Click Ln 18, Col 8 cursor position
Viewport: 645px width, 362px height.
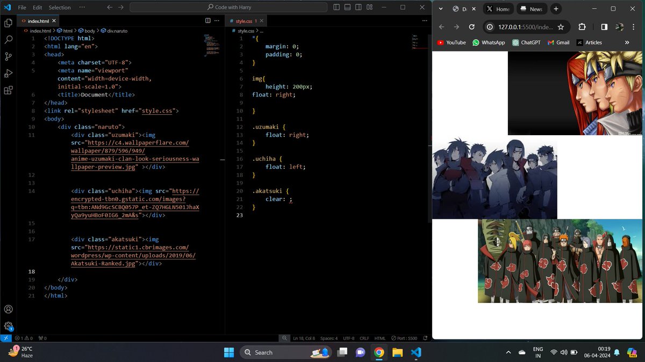pyautogui.click(x=304, y=338)
